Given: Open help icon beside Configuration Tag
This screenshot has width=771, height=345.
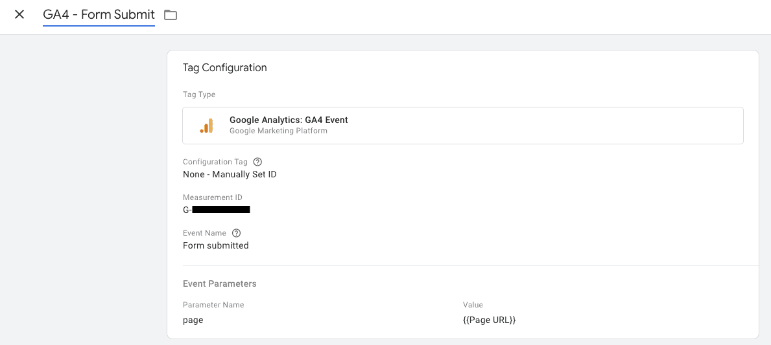Looking at the screenshot, I should point(257,162).
